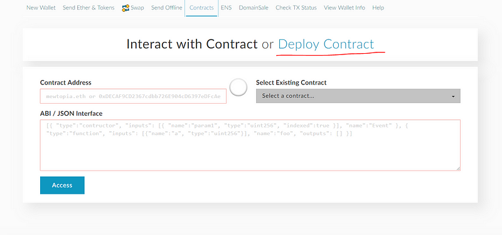The height and width of the screenshot is (235, 502).
Task: Go to View Wallet Info tab
Action: 344,7
